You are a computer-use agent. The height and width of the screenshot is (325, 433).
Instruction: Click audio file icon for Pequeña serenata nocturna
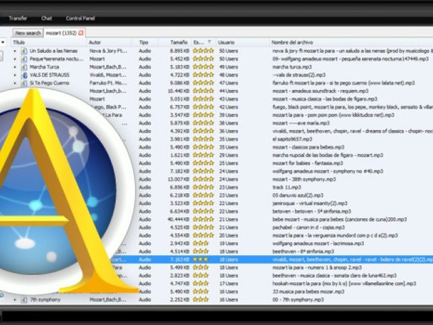(x=24, y=59)
